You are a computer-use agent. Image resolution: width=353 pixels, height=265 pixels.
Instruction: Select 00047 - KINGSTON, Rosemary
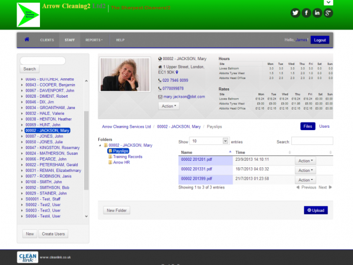pos(52,148)
